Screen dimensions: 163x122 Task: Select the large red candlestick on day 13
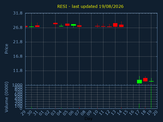coord(115,25)
